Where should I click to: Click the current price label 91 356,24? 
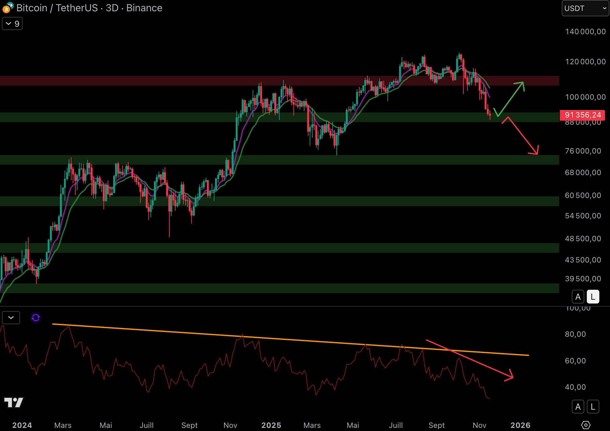click(x=582, y=115)
